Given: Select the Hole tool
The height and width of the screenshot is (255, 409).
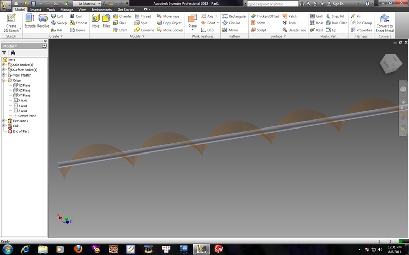Looking at the screenshot, I should coord(96,21).
